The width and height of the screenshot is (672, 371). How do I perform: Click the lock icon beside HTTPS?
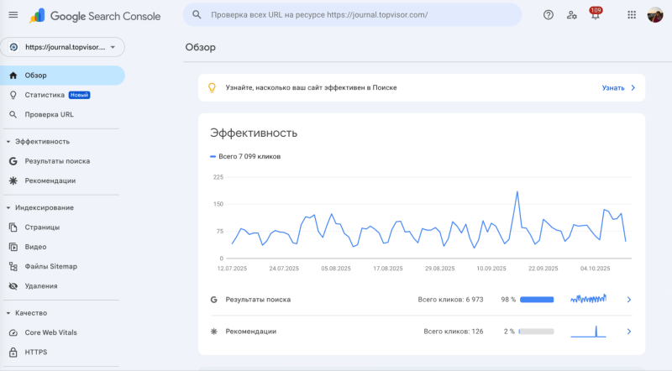click(x=13, y=353)
